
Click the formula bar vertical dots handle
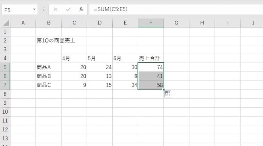[x=43, y=9]
